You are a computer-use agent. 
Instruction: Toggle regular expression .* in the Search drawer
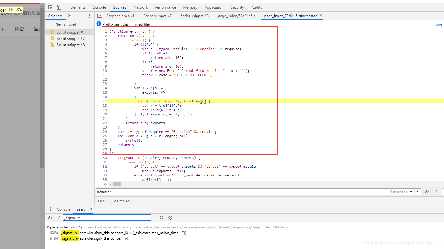click(59, 218)
